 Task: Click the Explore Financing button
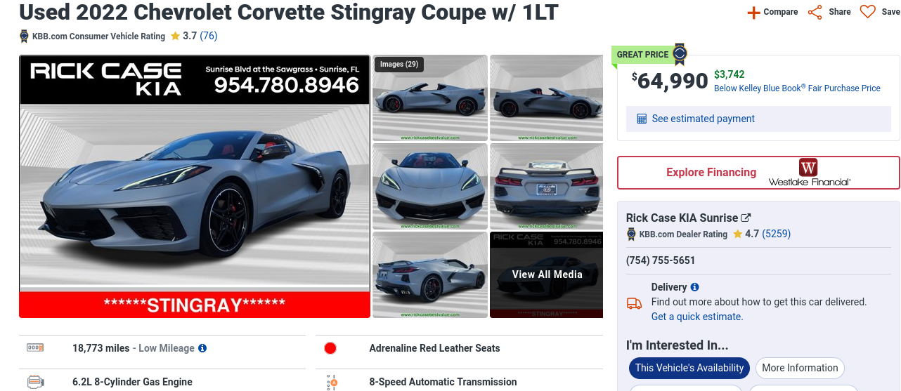758,173
